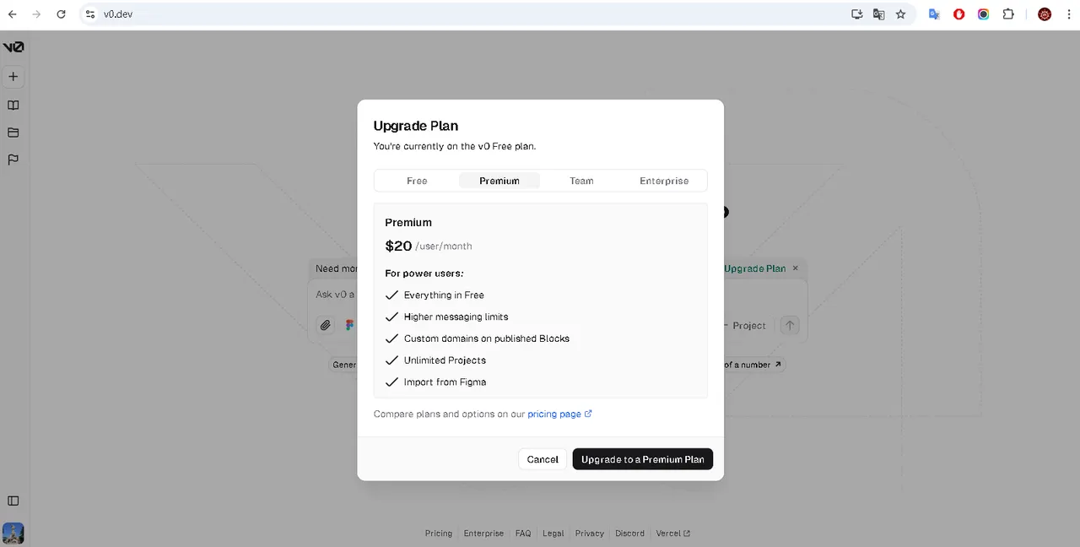1080x547 pixels.
Task: Click the feedback flag icon
Action: pos(13,160)
